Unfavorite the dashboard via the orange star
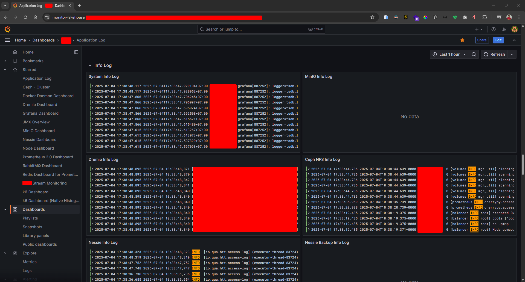The image size is (525, 282). 462,40
